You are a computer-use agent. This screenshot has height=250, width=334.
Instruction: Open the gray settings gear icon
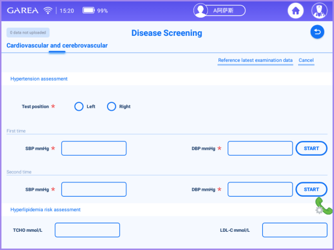[x=319, y=210]
